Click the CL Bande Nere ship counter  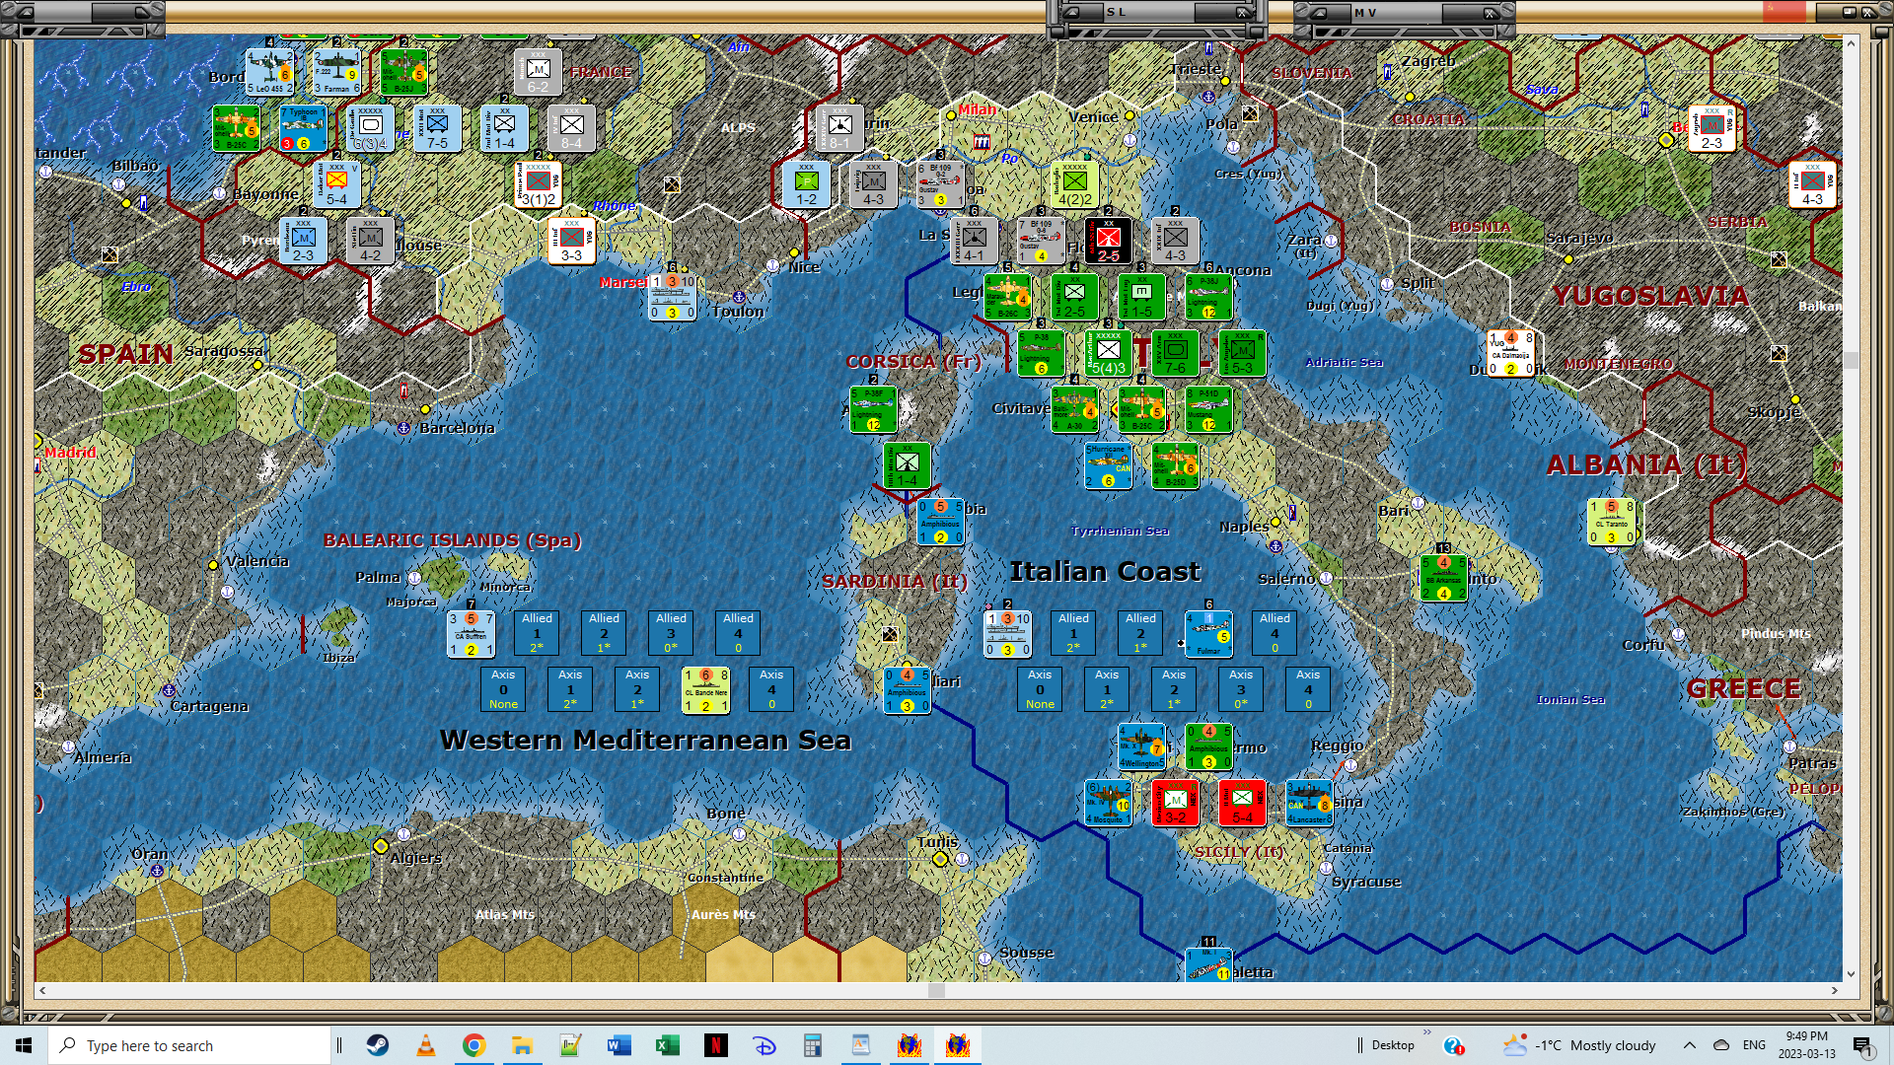point(705,690)
